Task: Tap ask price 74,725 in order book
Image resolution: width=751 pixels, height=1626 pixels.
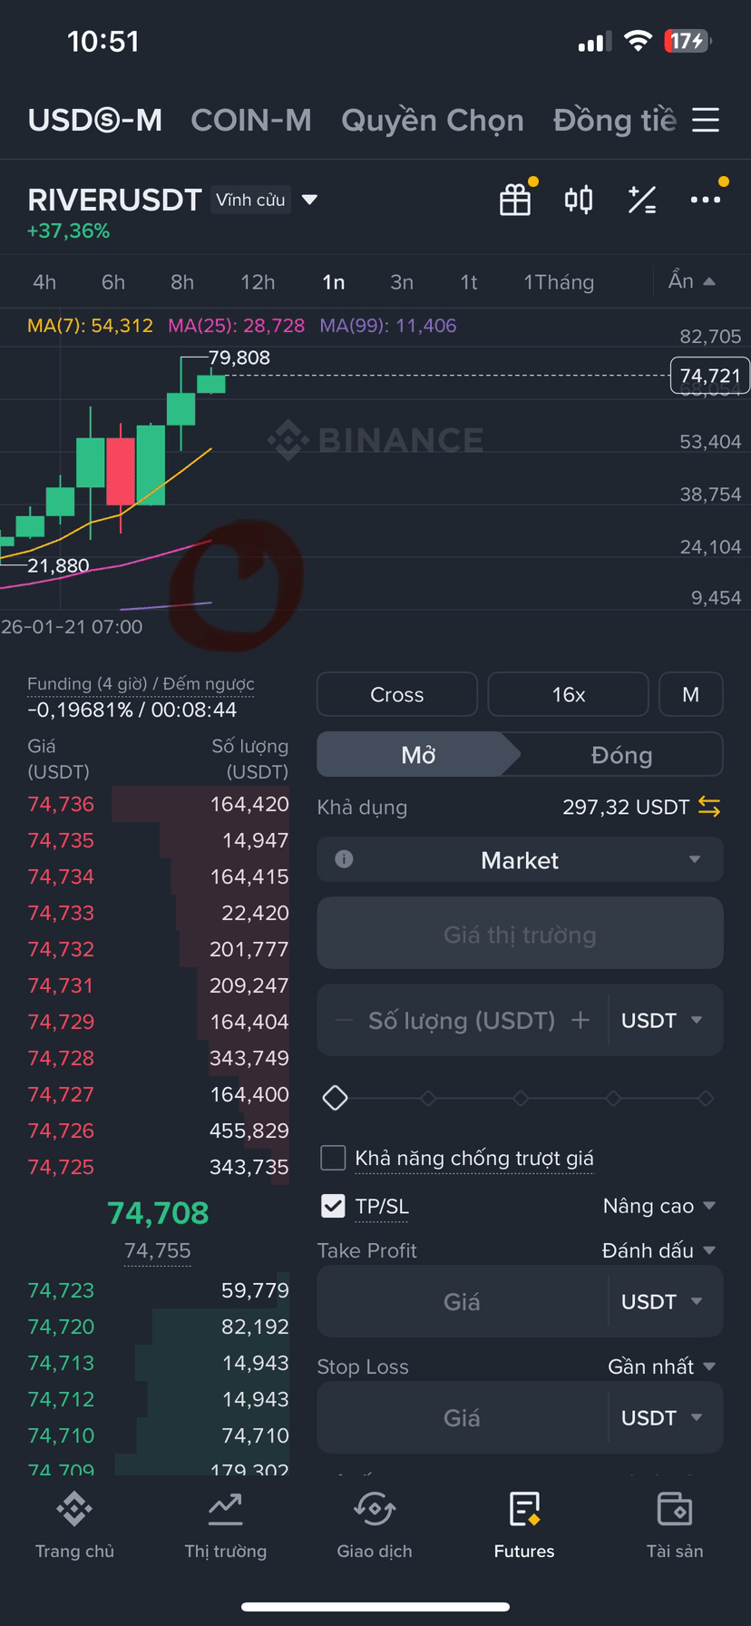Action: tap(61, 1167)
